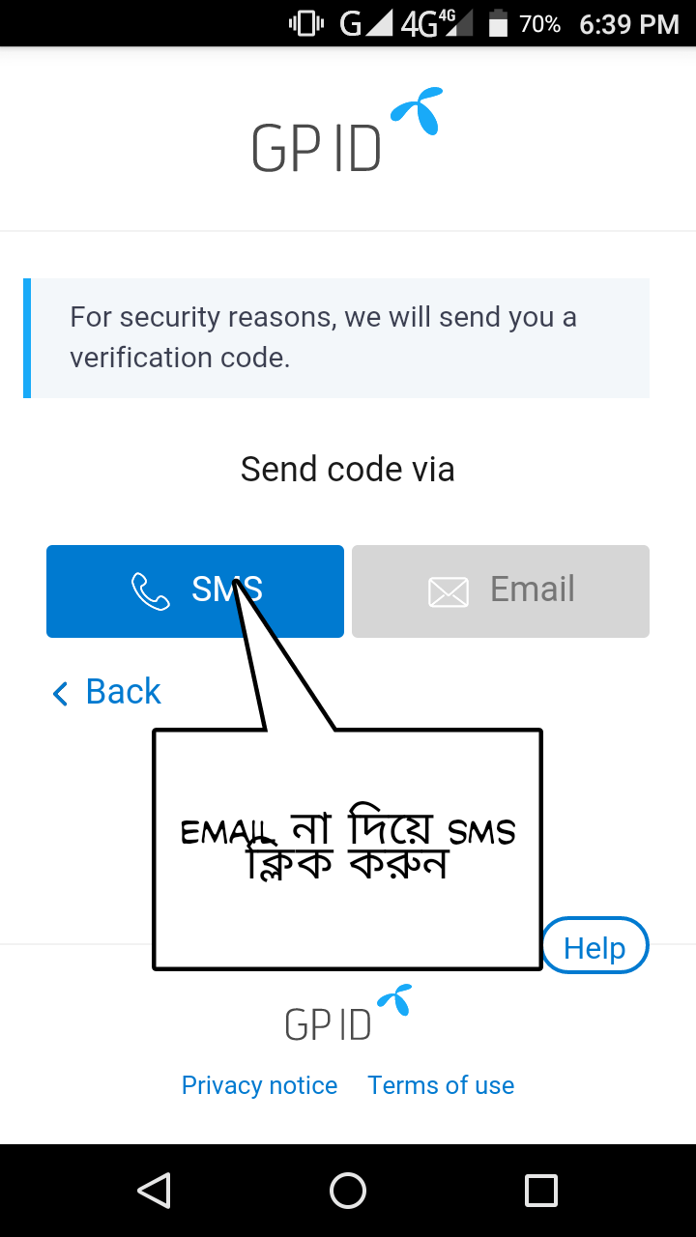
Task: Tap the envelope icon on Email button
Action: pos(449,591)
